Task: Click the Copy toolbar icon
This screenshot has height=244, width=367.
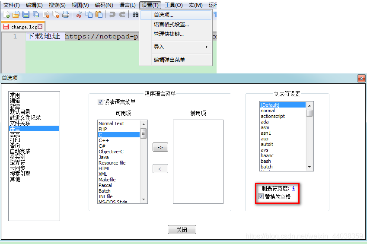Action: pos(89,15)
